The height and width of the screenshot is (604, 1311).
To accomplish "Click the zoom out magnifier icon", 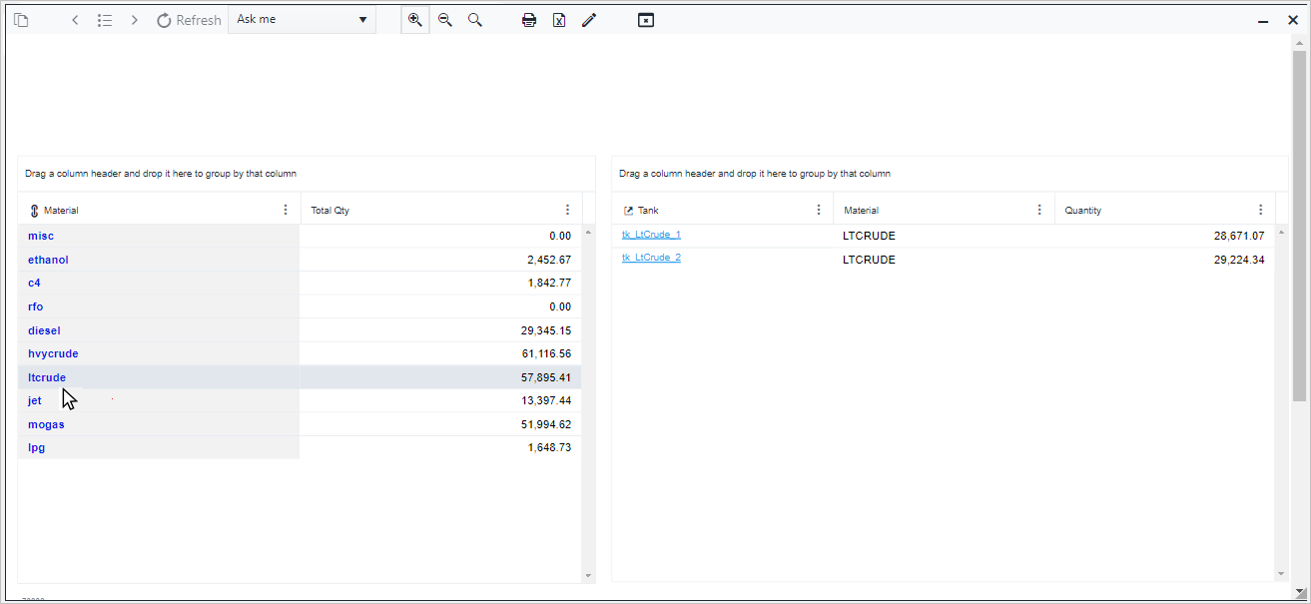I will point(445,20).
